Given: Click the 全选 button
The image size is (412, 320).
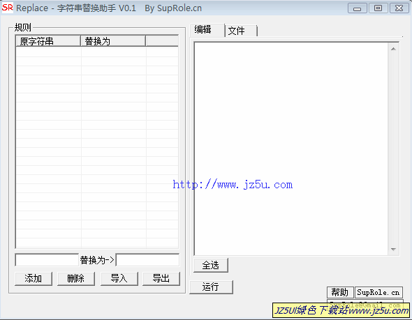Looking at the screenshot, I should 211,265.
